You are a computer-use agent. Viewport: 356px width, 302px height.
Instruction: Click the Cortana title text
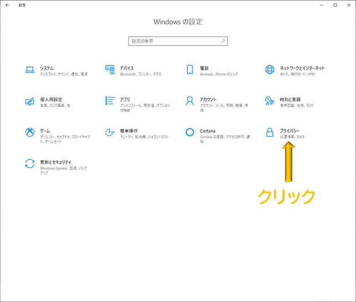tap(208, 131)
